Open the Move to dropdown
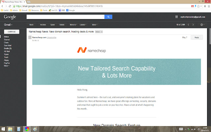Image resolution: width=211 pixels, height=132 pixels. (x=73, y=25)
